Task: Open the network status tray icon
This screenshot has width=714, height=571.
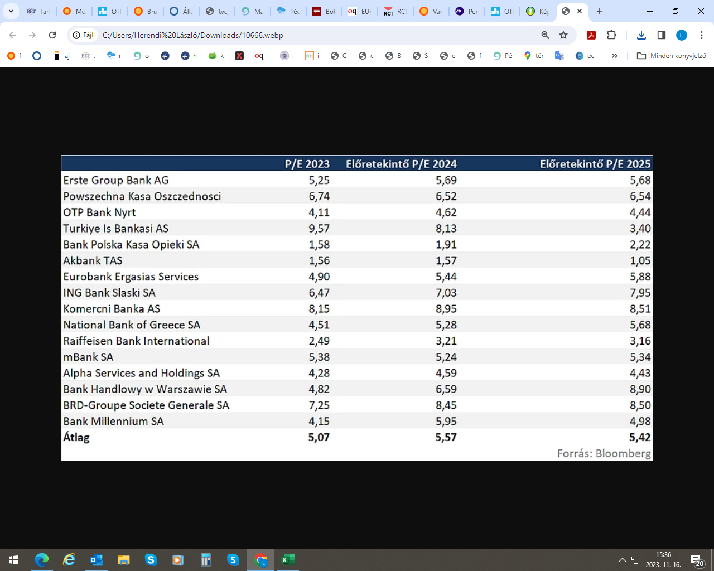Action: (x=636, y=560)
